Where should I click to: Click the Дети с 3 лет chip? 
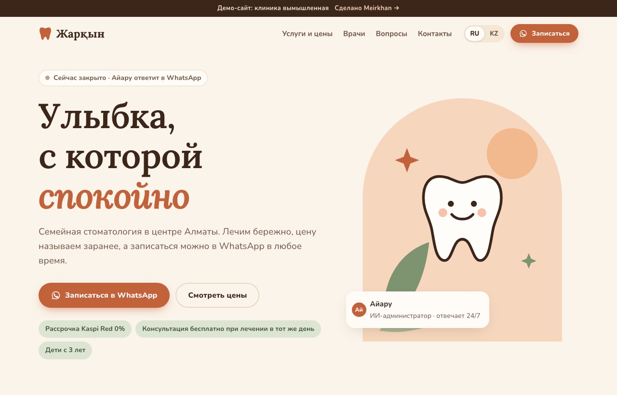[x=65, y=350]
